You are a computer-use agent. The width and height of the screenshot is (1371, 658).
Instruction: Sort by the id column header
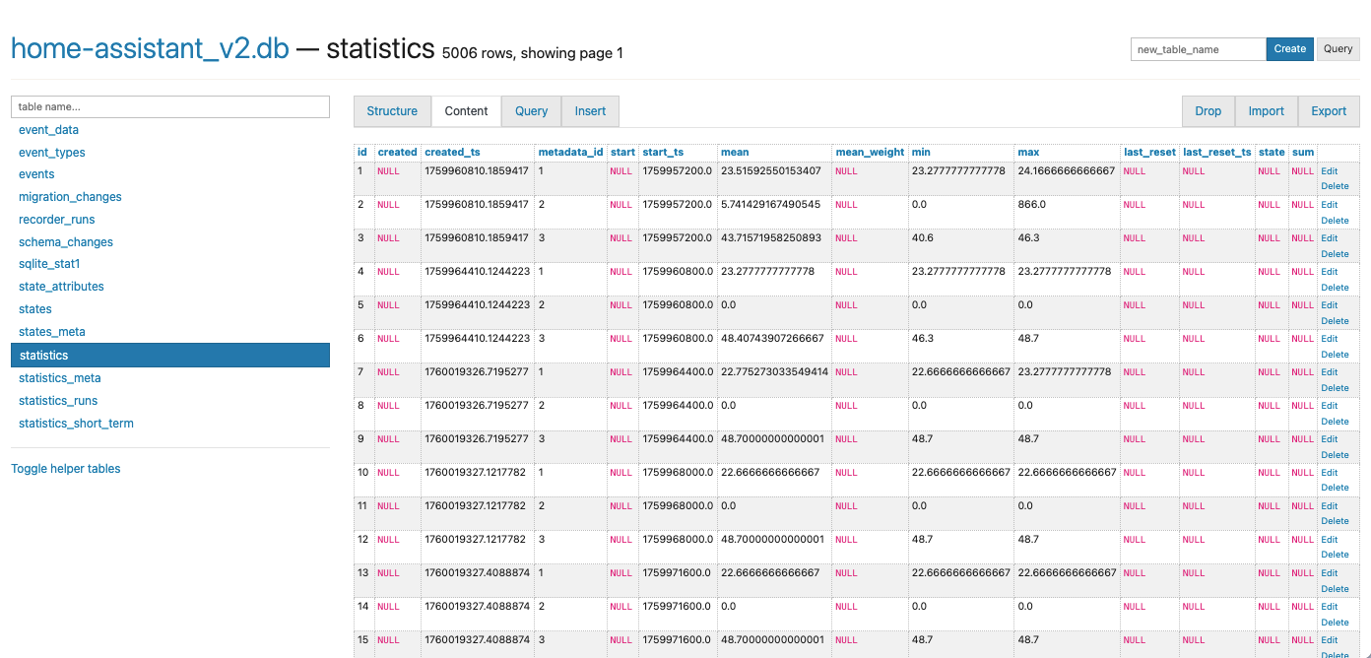click(x=362, y=153)
